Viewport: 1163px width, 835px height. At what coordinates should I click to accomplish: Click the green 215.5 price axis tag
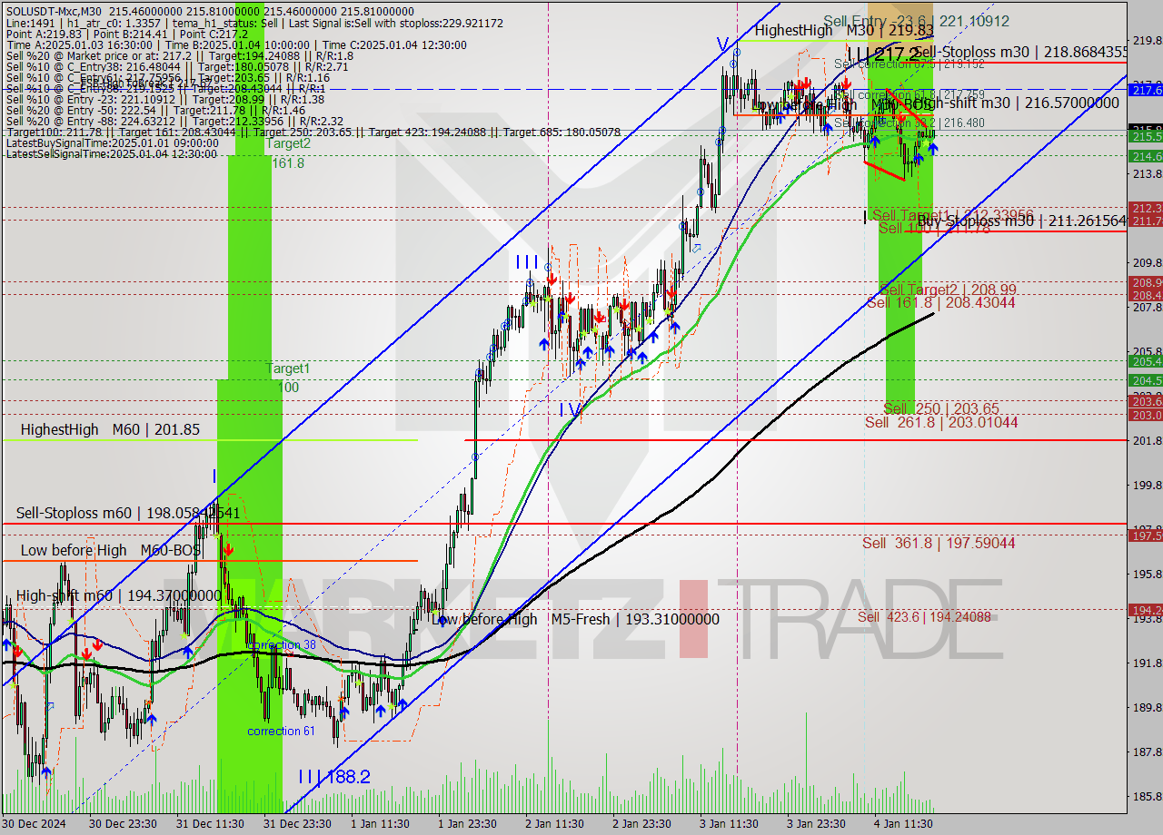1146,136
